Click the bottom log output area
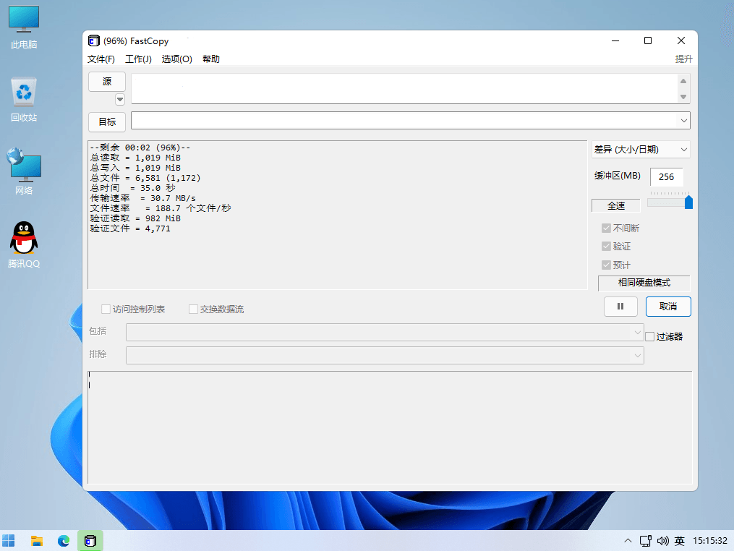 390,427
